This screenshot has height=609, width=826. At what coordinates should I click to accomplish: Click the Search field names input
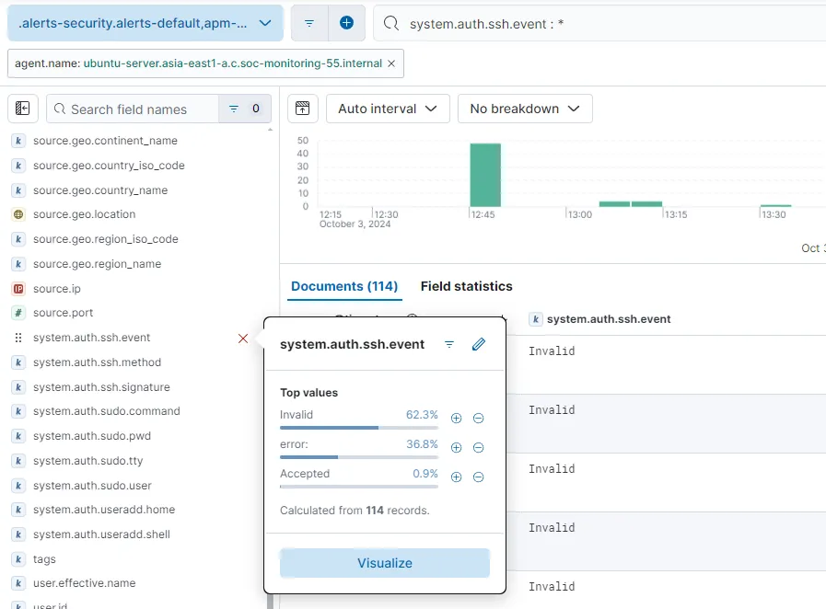(x=138, y=109)
